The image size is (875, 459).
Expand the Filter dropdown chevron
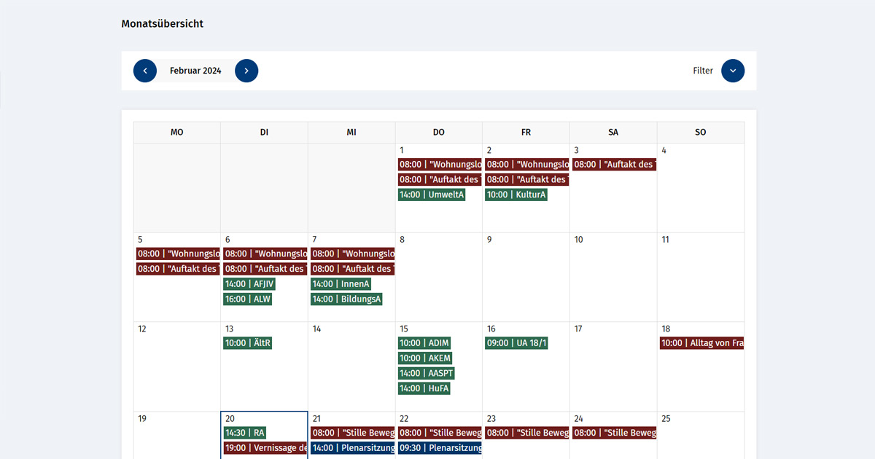[x=733, y=71]
